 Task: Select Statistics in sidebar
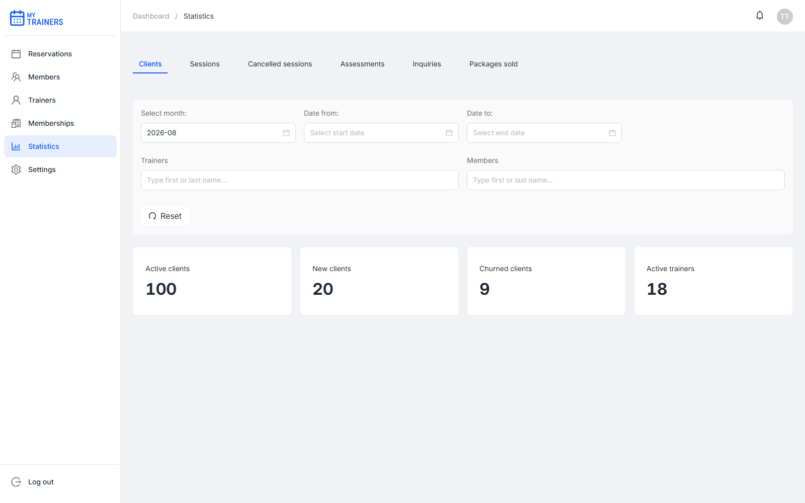[60, 146]
